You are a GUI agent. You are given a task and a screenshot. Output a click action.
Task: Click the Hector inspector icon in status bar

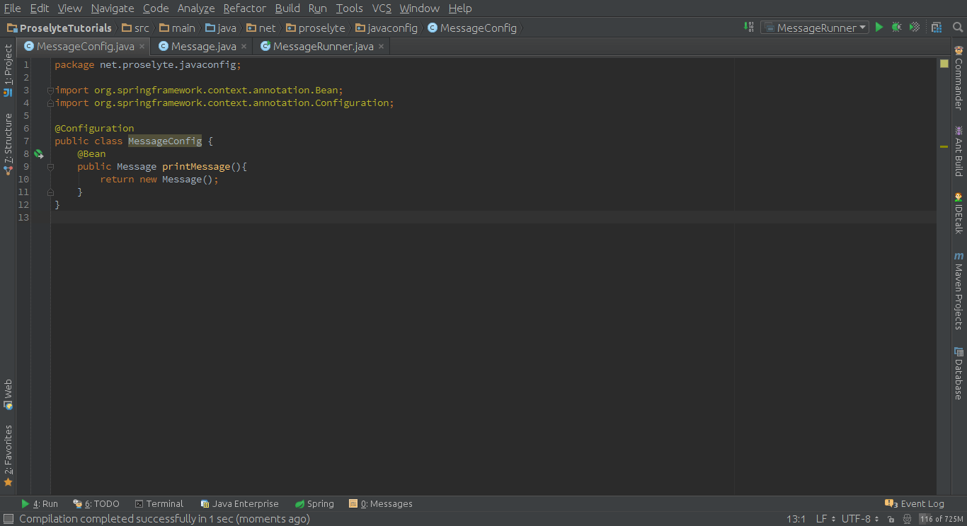coord(906,519)
